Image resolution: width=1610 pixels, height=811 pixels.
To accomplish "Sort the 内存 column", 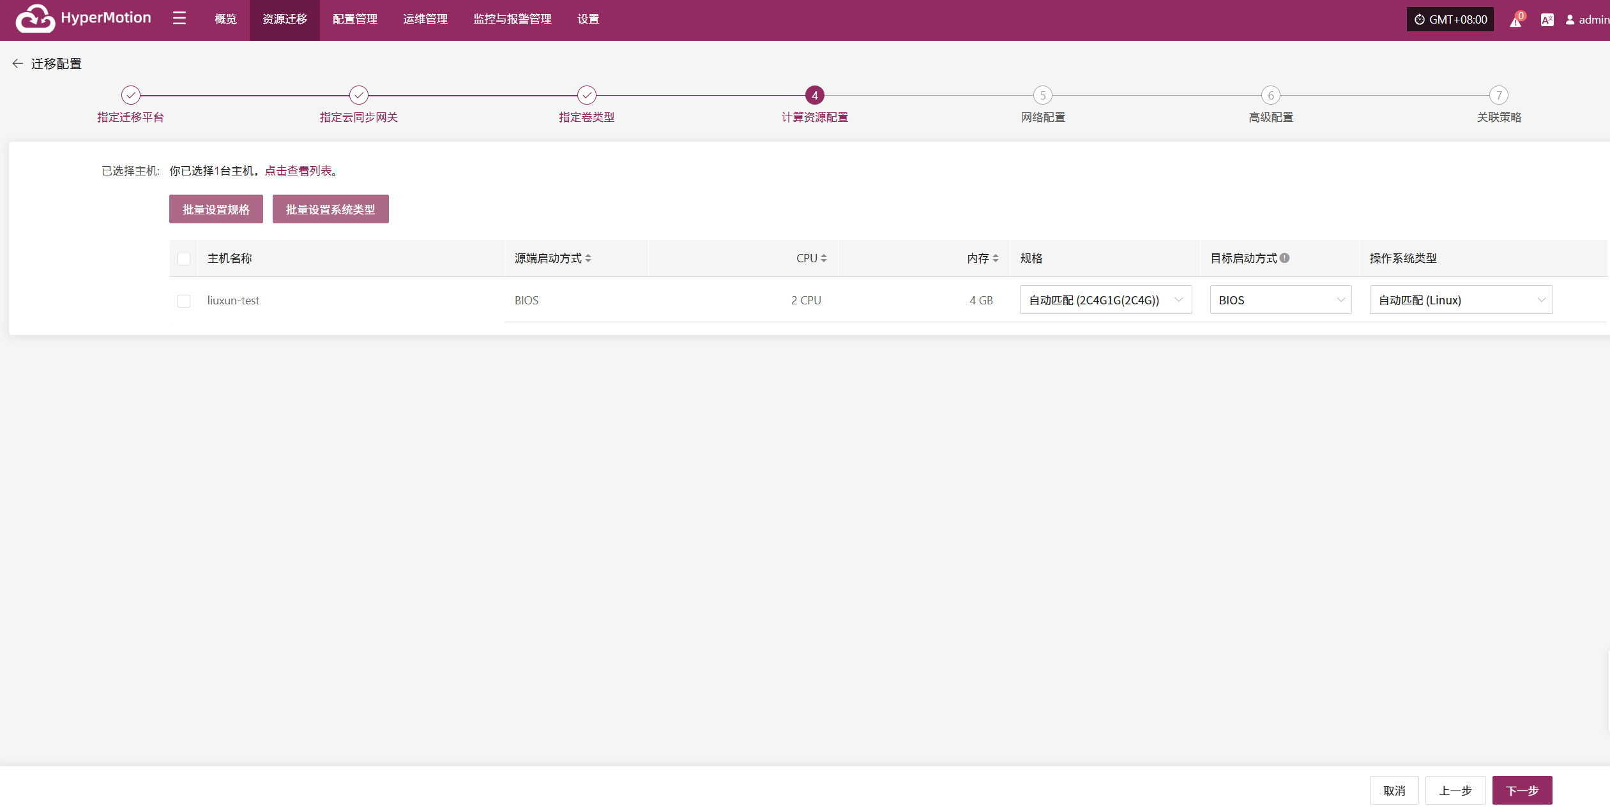I will tap(996, 258).
